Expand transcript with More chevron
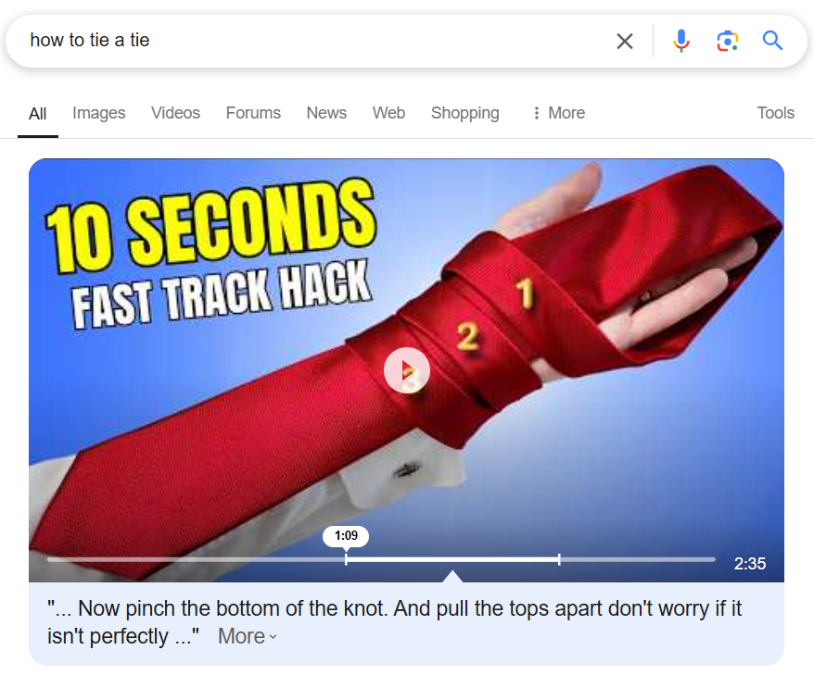Image resolution: width=814 pixels, height=675 pixels. (248, 636)
